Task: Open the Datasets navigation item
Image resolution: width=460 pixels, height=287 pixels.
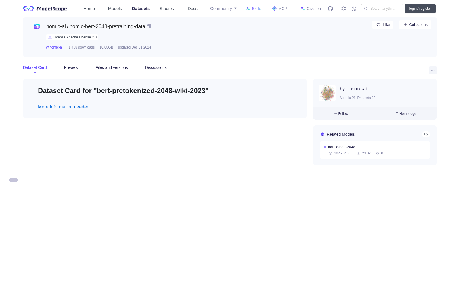Action: point(141,9)
